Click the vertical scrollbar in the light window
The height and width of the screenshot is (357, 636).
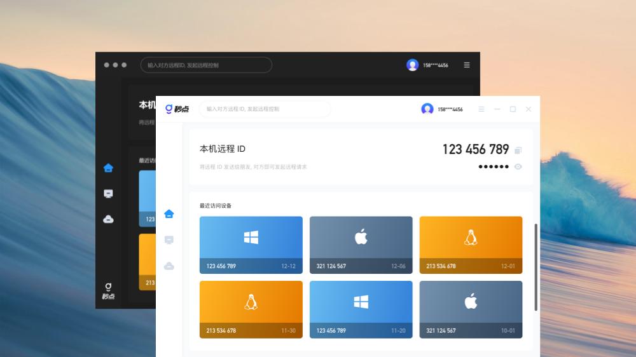tap(536, 267)
